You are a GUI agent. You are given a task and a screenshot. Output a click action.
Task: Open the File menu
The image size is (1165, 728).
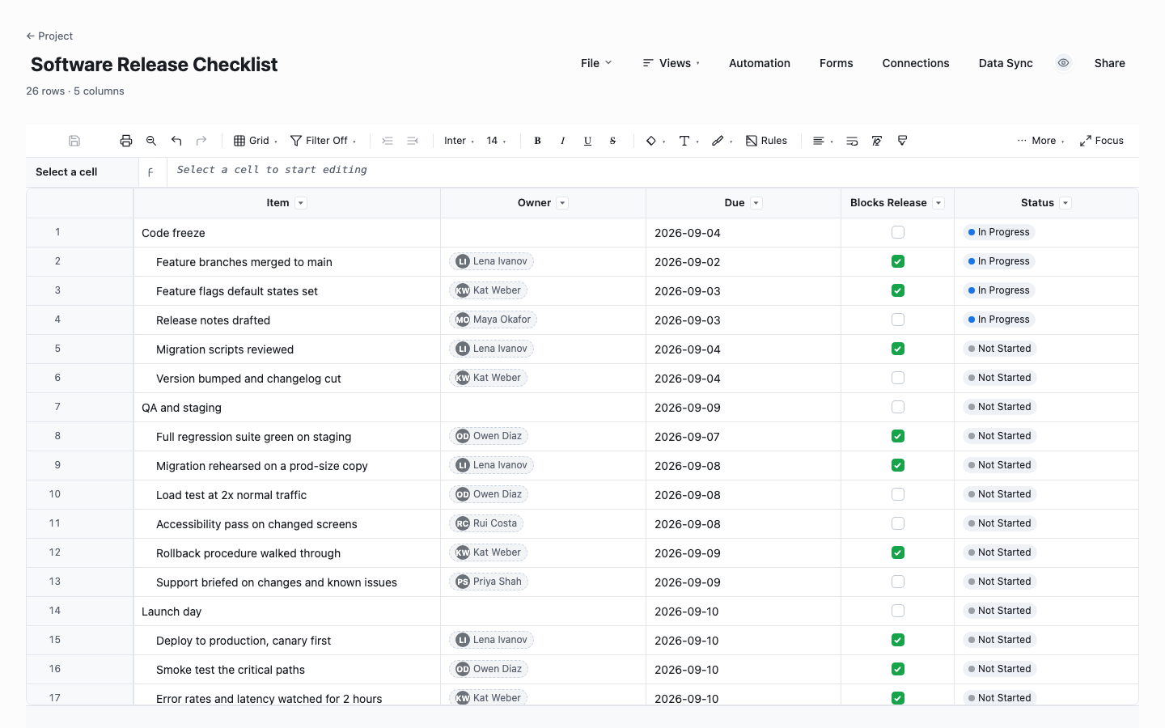[x=596, y=63]
